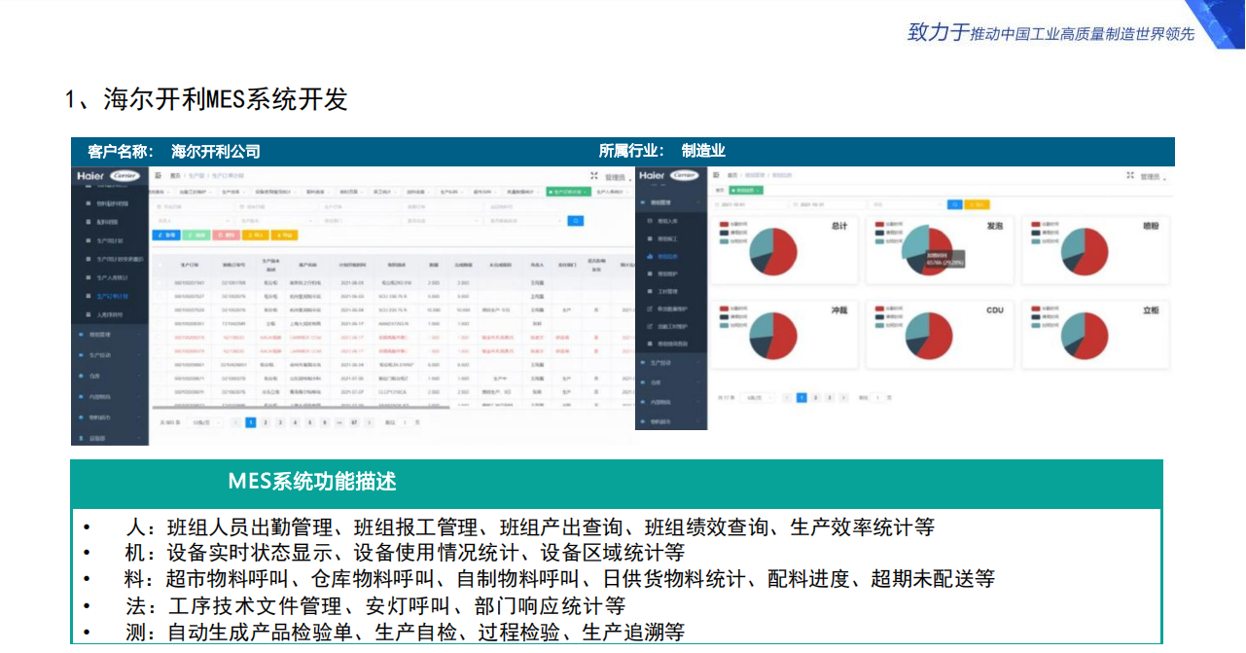Tick checkbox of the SCU 100 75 R row

coord(160,296)
